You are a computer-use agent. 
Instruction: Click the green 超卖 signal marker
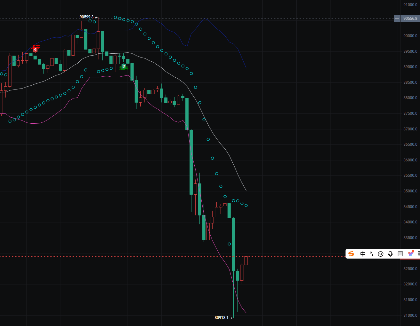pyautogui.click(x=124, y=66)
